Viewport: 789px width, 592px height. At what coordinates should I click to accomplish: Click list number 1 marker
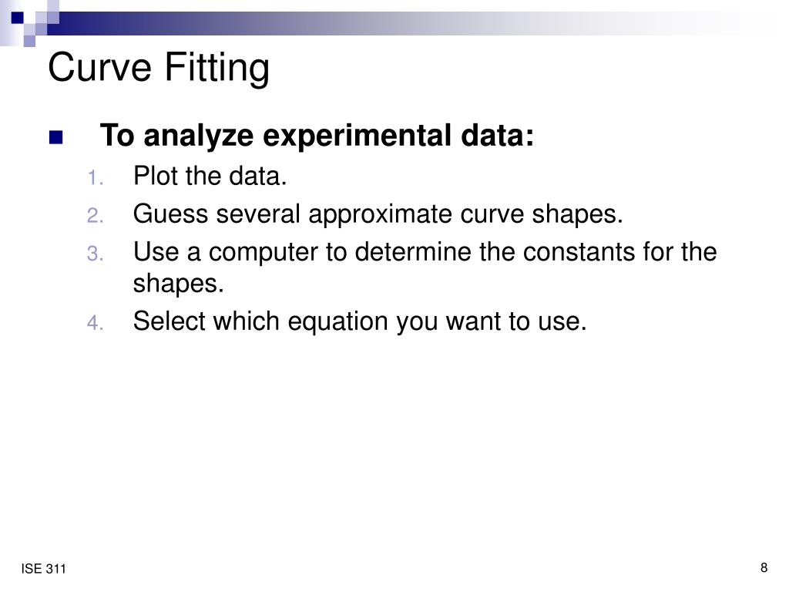click(95, 178)
